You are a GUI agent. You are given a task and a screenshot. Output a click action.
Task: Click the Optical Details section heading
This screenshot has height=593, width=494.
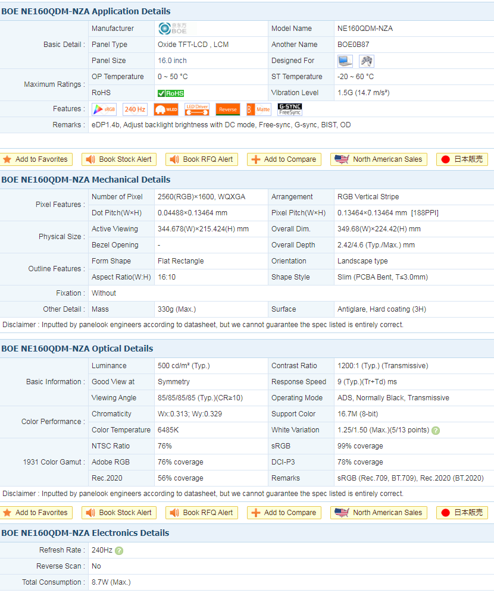(x=77, y=349)
